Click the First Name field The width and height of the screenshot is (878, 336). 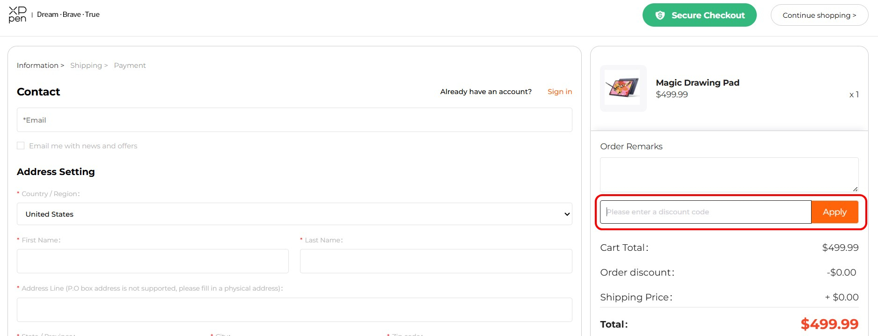coord(153,261)
